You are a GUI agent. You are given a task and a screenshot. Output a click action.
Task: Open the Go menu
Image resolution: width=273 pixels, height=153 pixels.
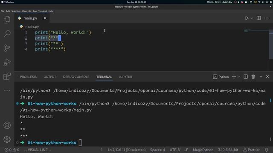[x=30, y=11]
